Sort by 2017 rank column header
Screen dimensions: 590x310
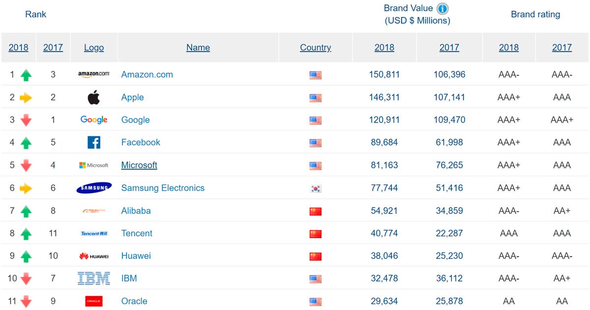tap(53, 48)
